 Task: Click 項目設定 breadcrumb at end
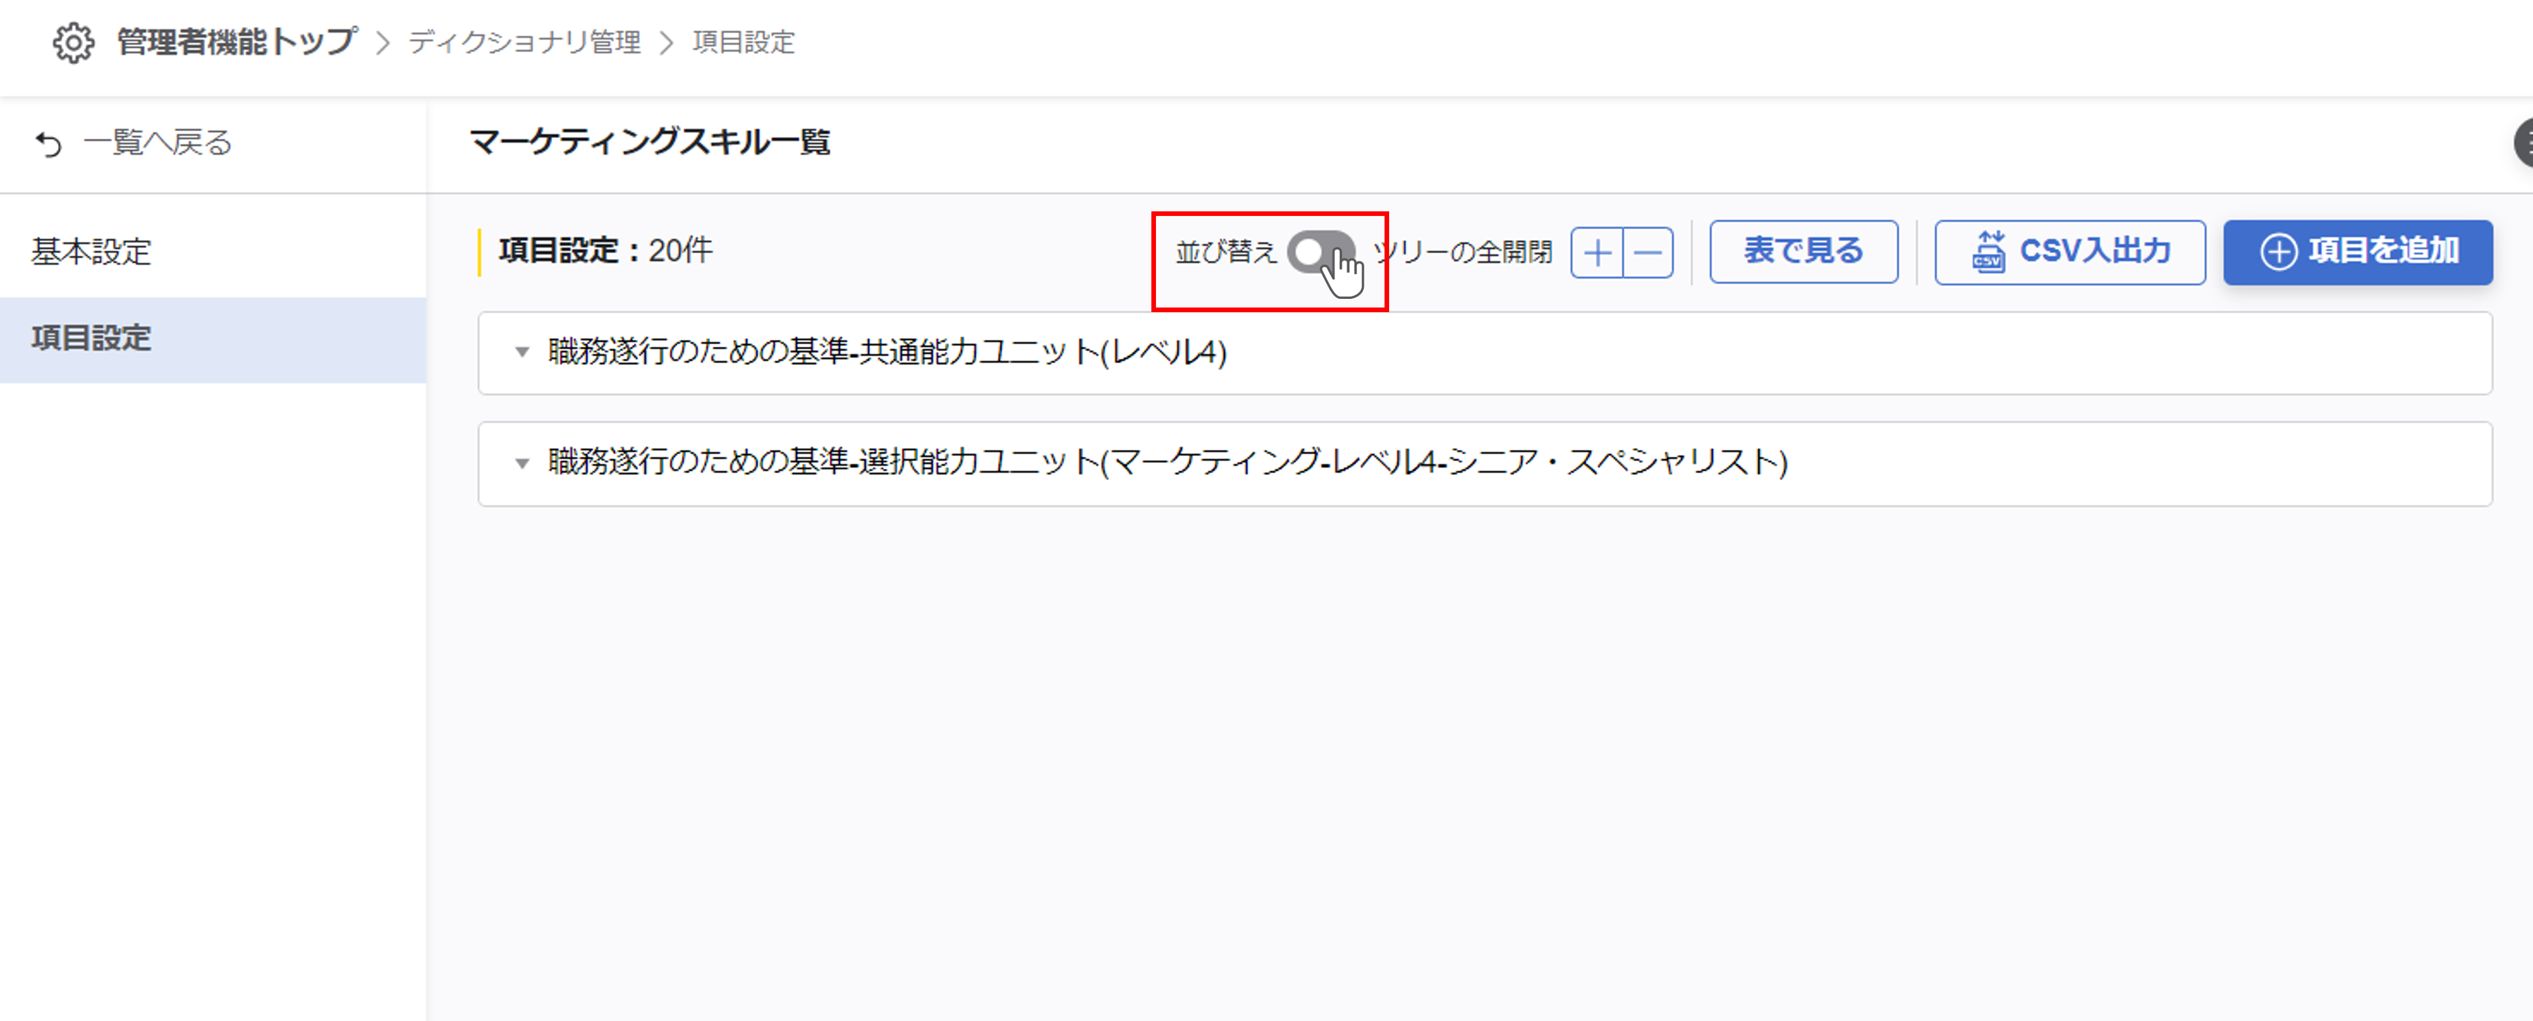coord(743,42)
